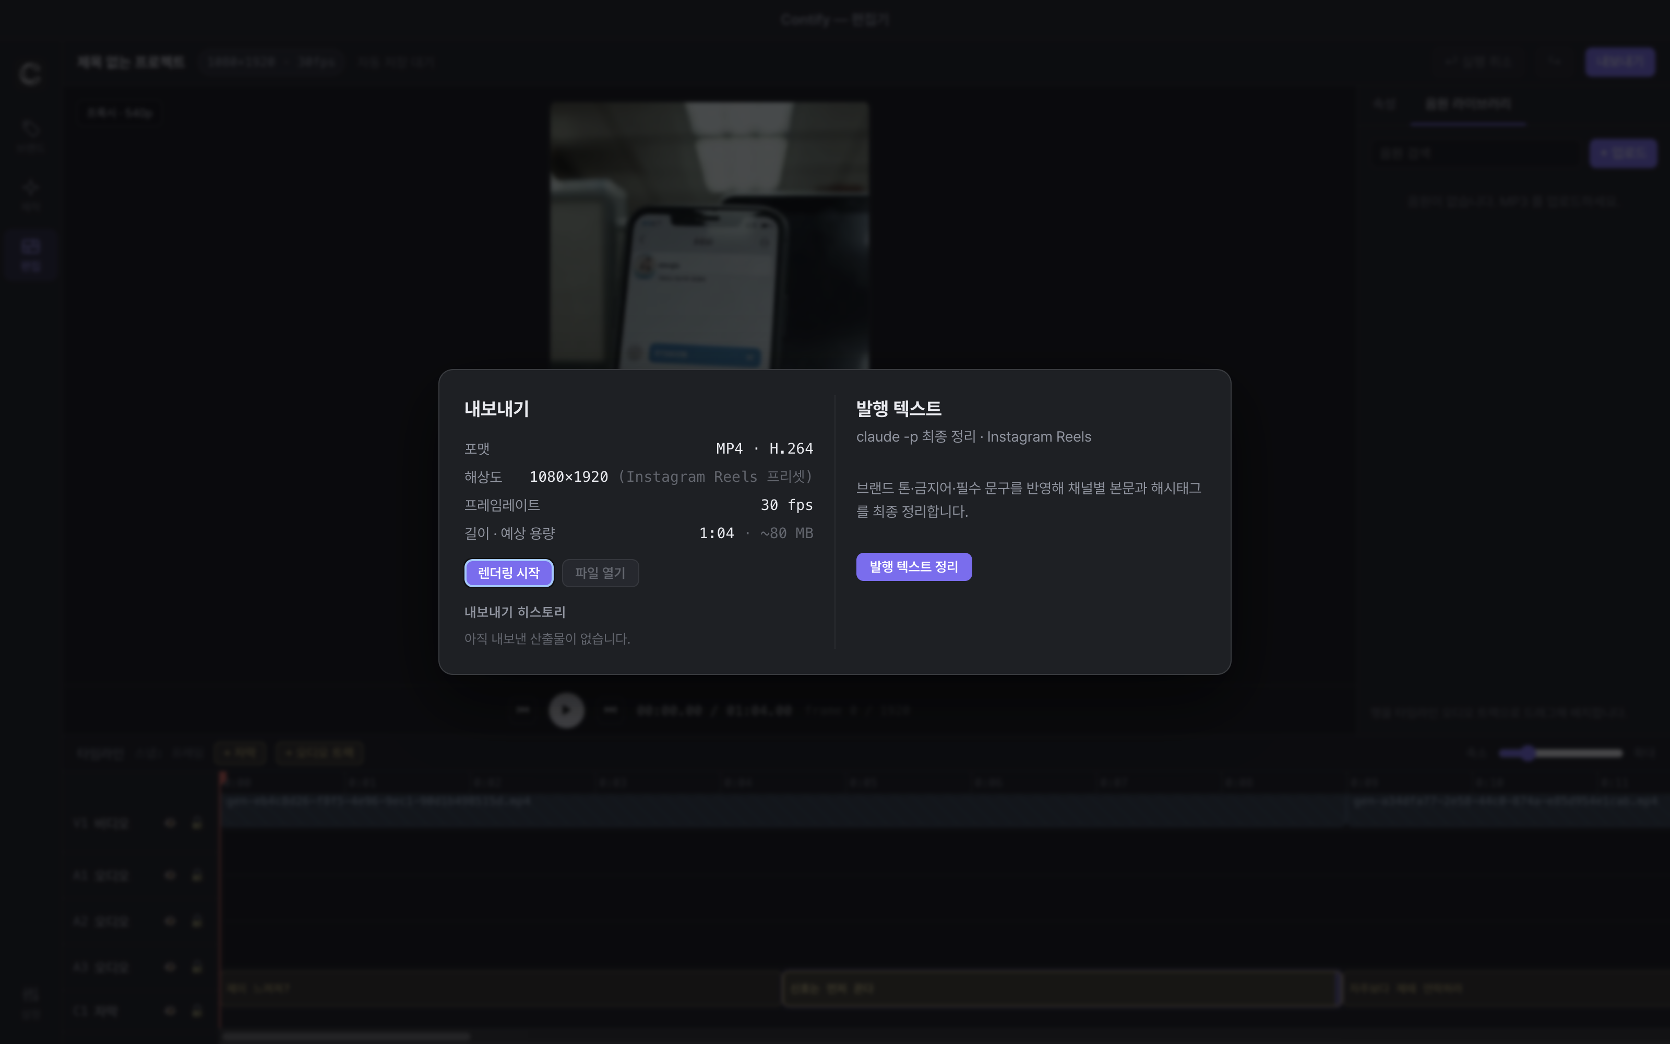Toggle A1 audio track eye icon
Viewport: 1670px width, 1044px height.
tap(170, 875)
